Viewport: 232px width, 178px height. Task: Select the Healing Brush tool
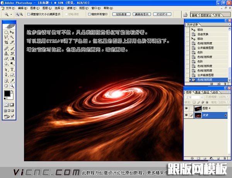pos(6,48)
